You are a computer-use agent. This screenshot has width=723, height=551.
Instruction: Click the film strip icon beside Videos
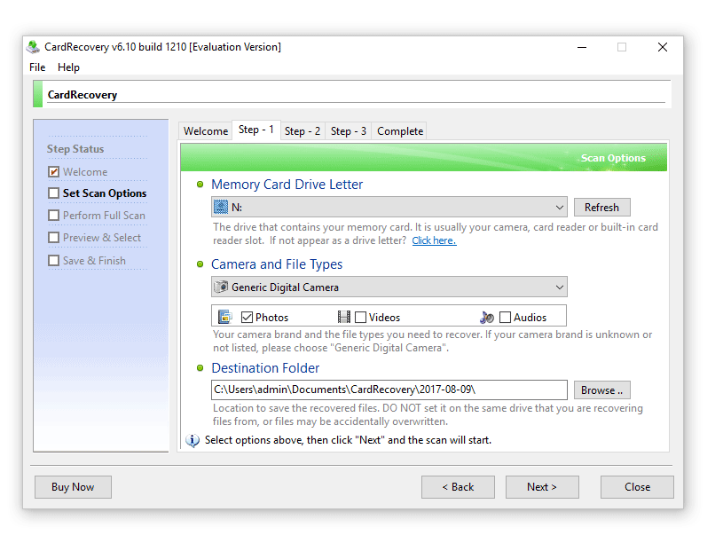(x=344, y=317)
